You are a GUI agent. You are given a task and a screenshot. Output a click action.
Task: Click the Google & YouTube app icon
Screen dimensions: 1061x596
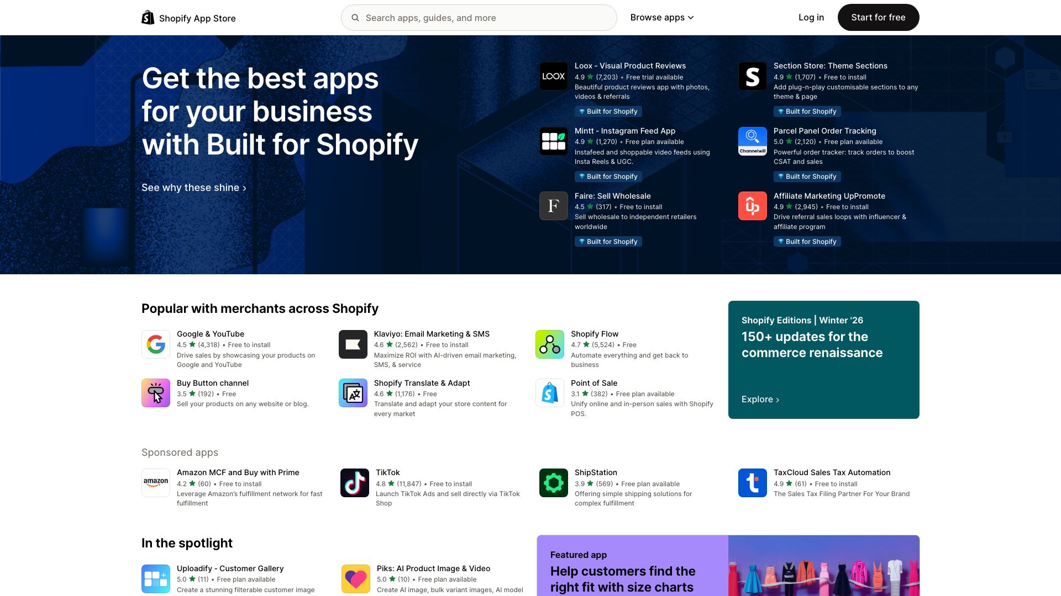point(155,344)
